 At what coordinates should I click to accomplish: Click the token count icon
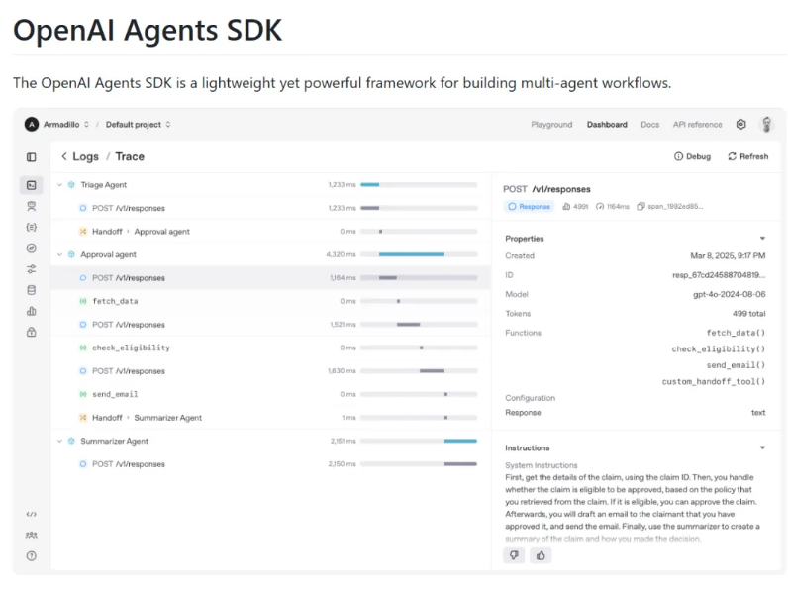(x=566, y=207)
